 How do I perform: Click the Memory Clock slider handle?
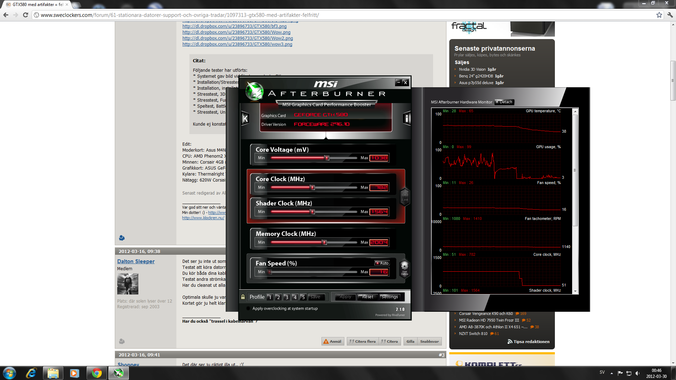pyautogui.click(x=325, y=242)
